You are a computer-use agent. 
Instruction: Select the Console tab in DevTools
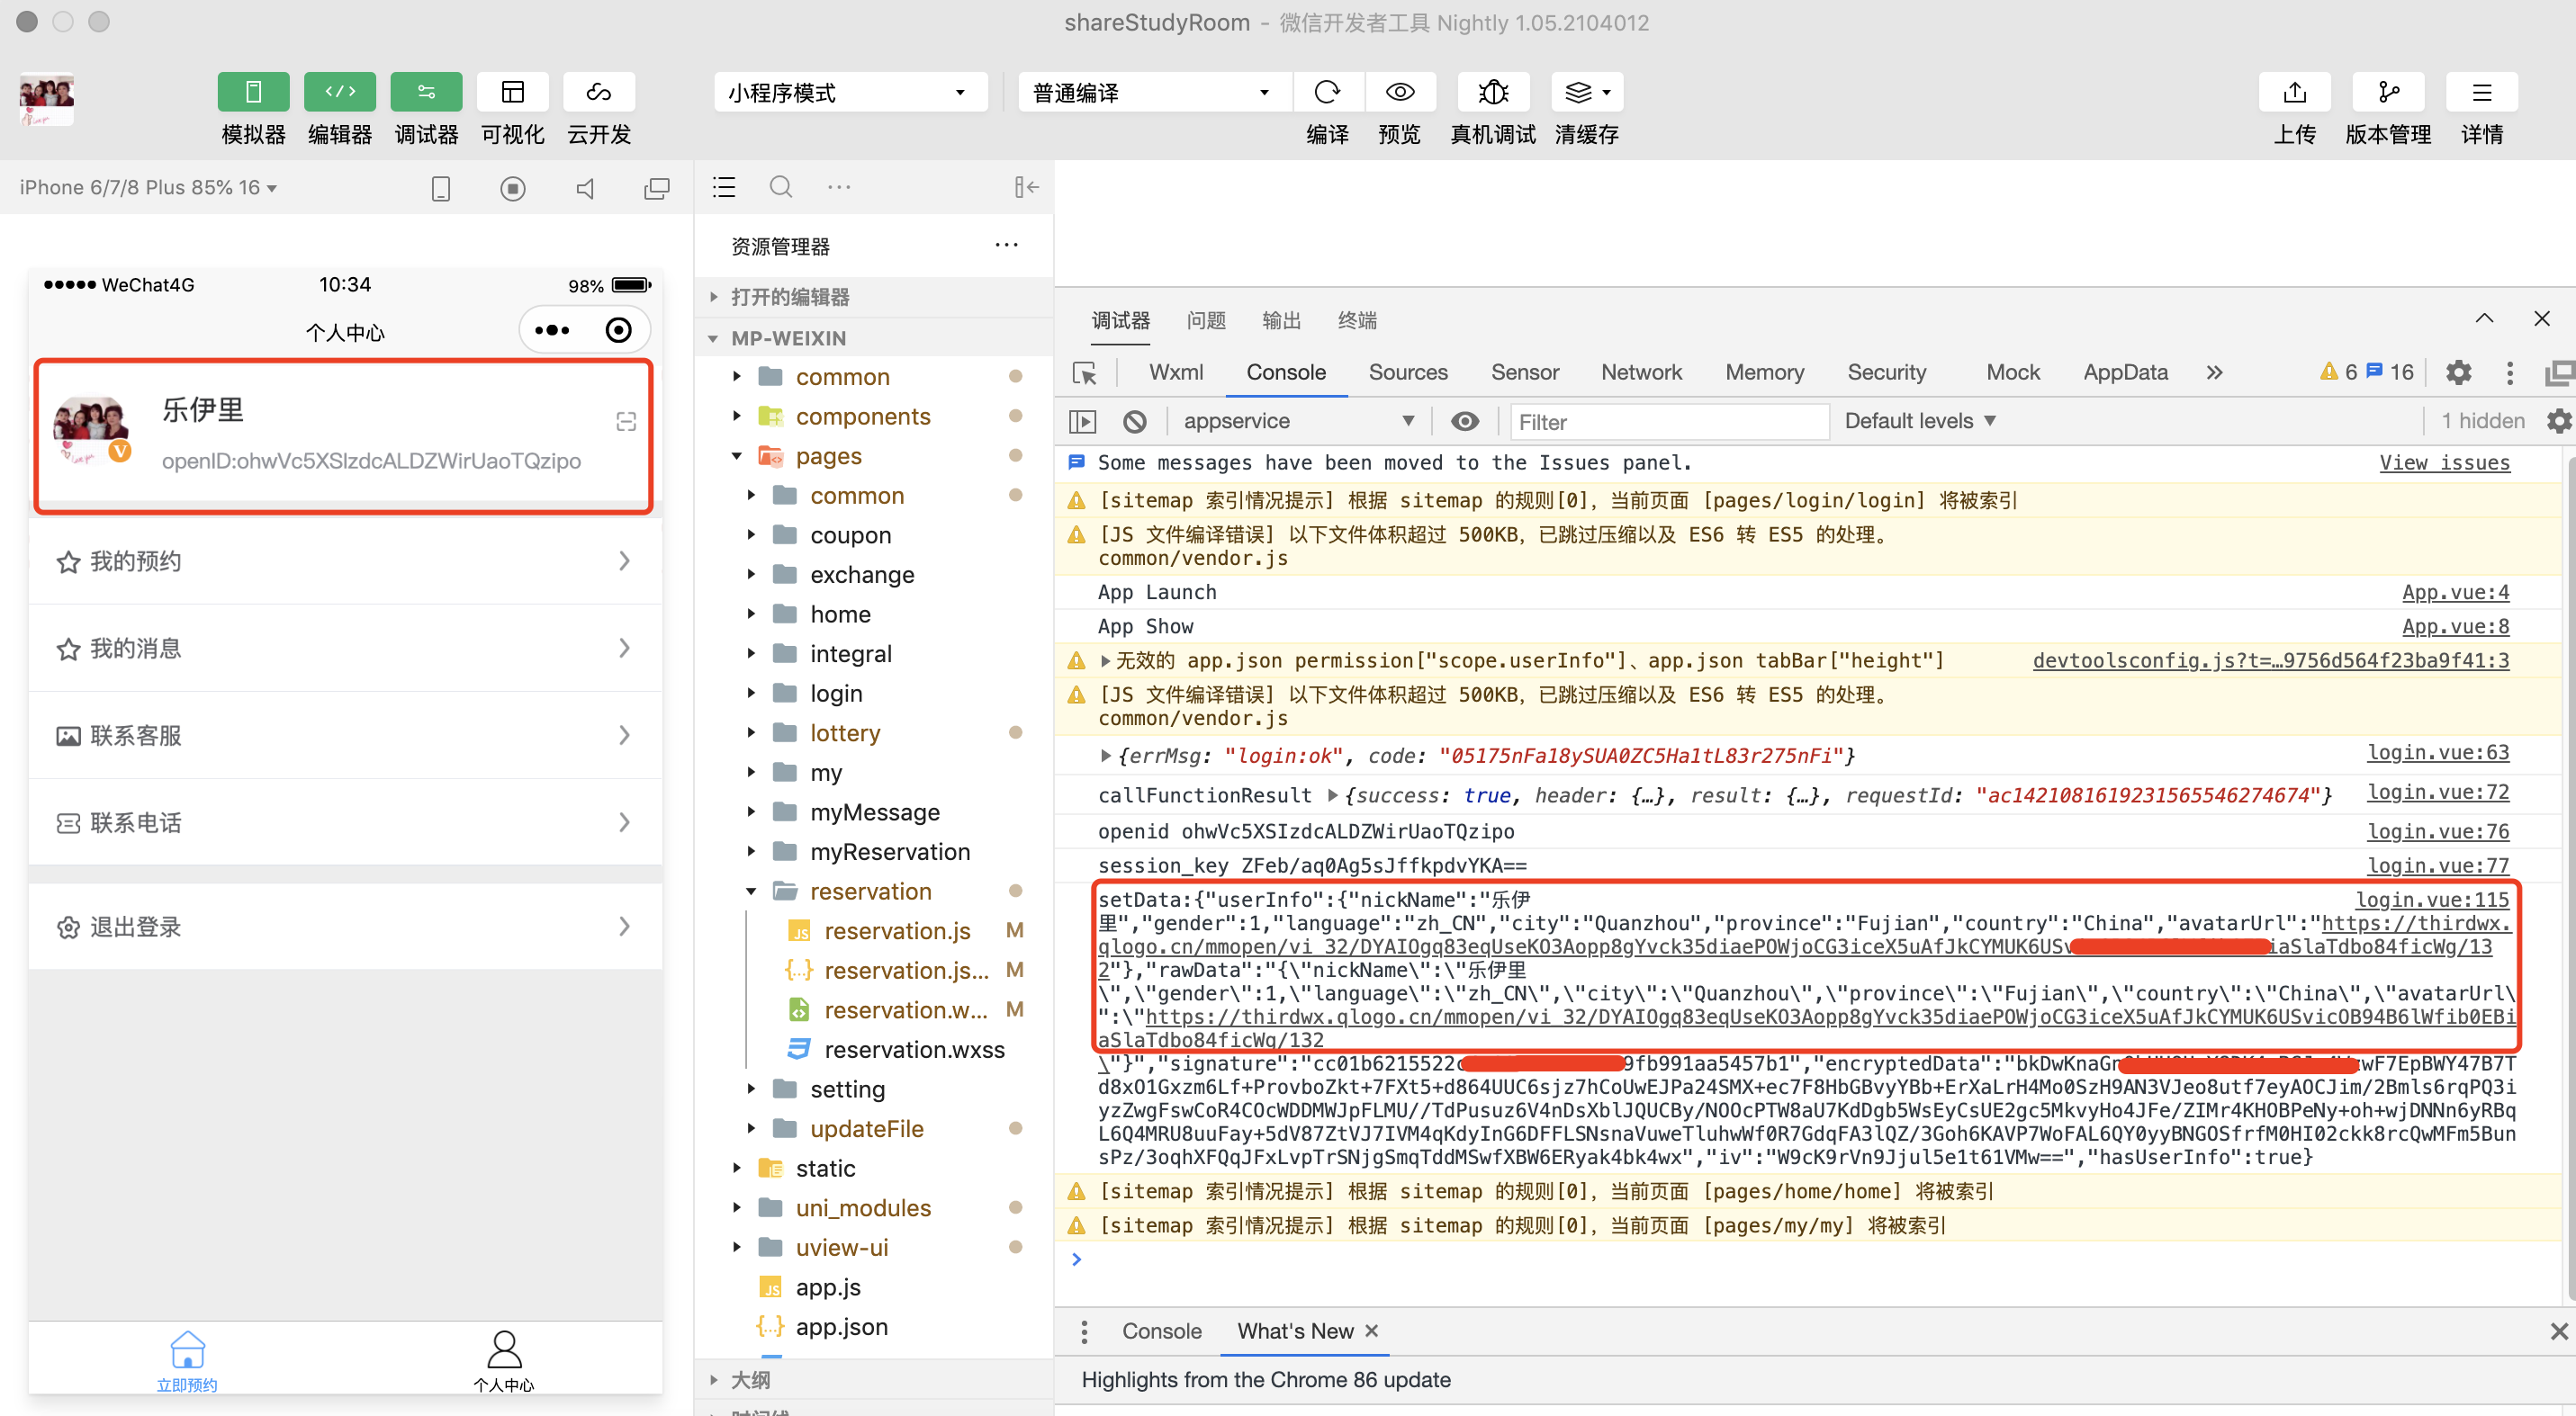click(1287, 373)
